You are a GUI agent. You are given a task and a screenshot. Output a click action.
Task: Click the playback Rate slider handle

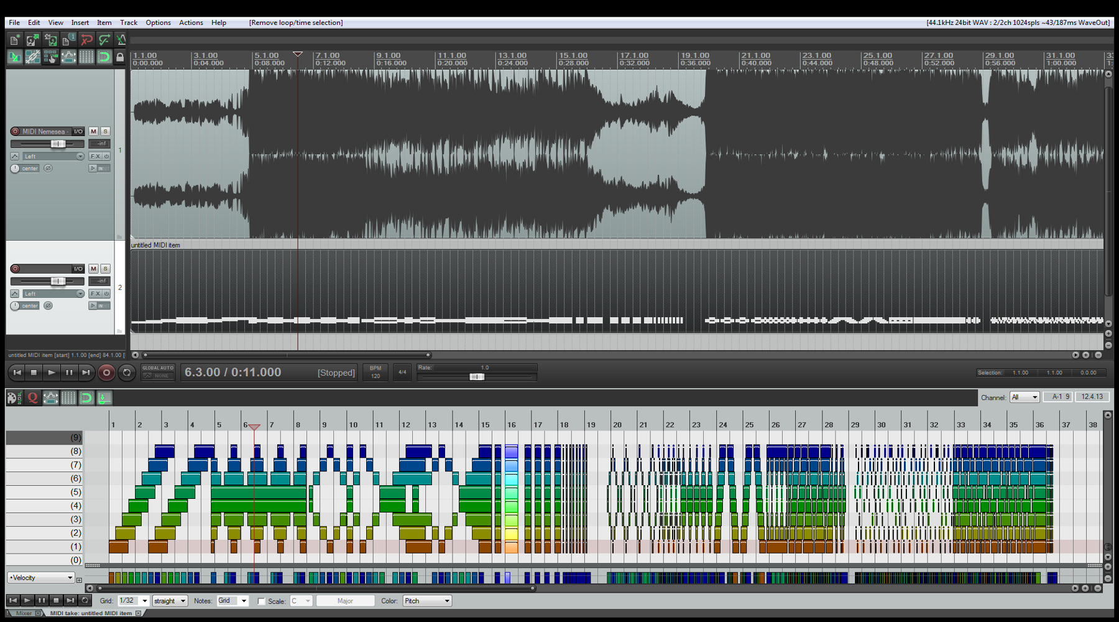click(477, 377)
